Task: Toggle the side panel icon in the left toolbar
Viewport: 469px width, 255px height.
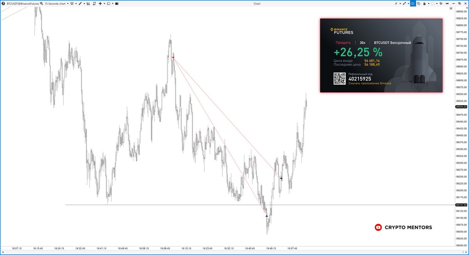Action: tap(117, 4)
